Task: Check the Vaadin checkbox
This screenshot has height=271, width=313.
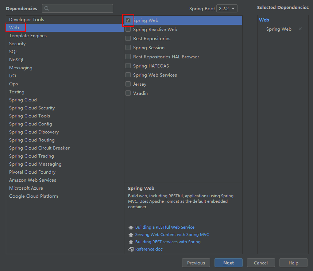Action: (x=128, y=93)
